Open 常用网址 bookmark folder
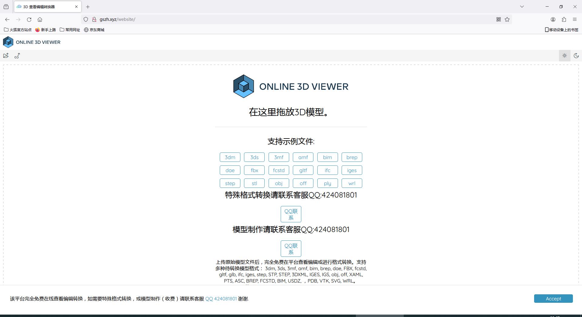Image resolution: width=582 pixels, height=317 pixels. (70, 30)
